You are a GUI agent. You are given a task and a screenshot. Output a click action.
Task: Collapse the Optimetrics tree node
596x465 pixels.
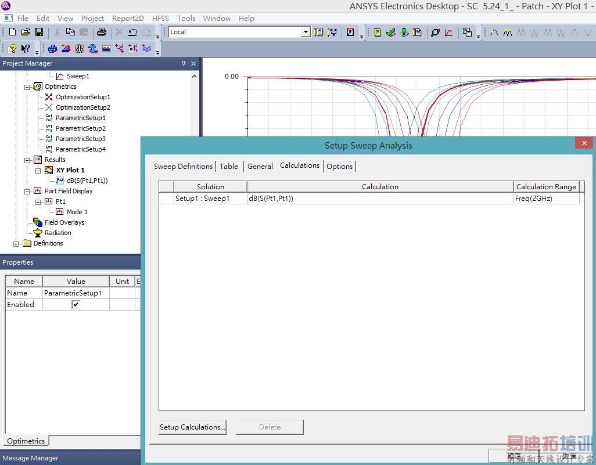[x=27, y=87]
